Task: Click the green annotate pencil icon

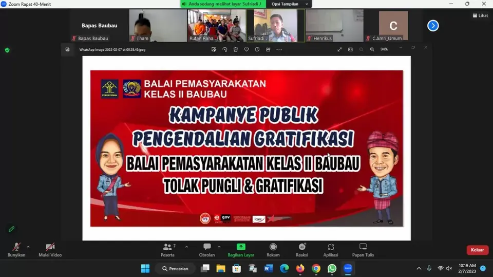Action: [x=12, y=229]
